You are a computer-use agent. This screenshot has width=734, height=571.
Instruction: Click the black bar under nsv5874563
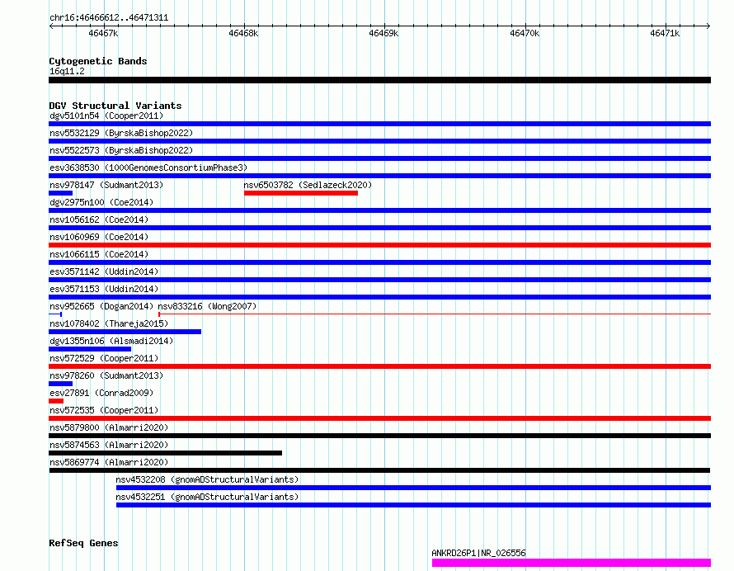(x=165, y=453)
